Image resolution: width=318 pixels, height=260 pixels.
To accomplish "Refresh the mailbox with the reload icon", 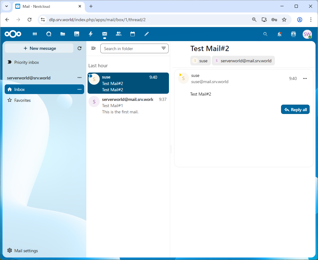I will pos(79,48).
